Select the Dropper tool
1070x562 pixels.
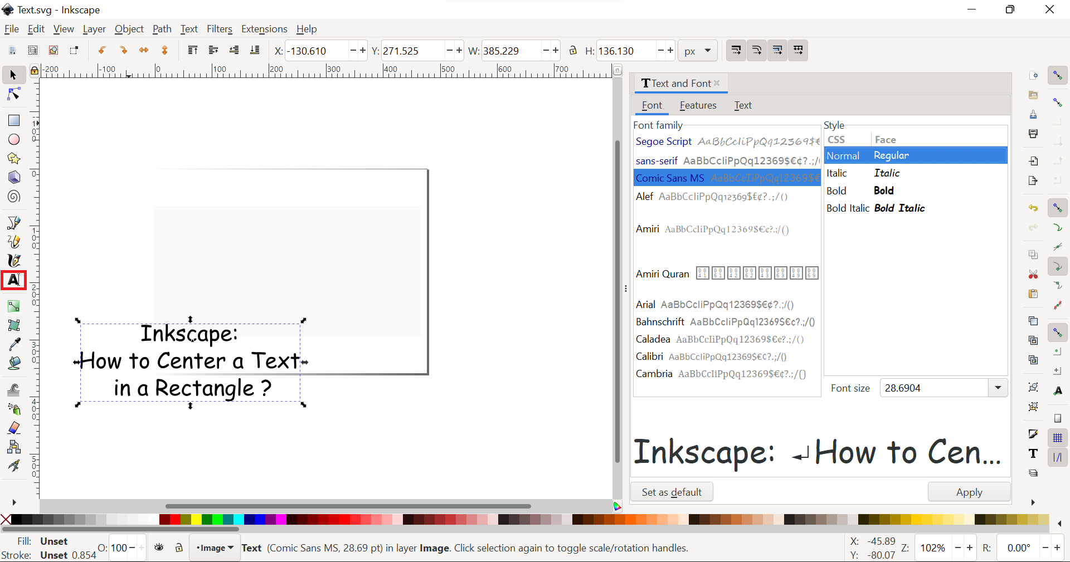click(x=13, y=345)
